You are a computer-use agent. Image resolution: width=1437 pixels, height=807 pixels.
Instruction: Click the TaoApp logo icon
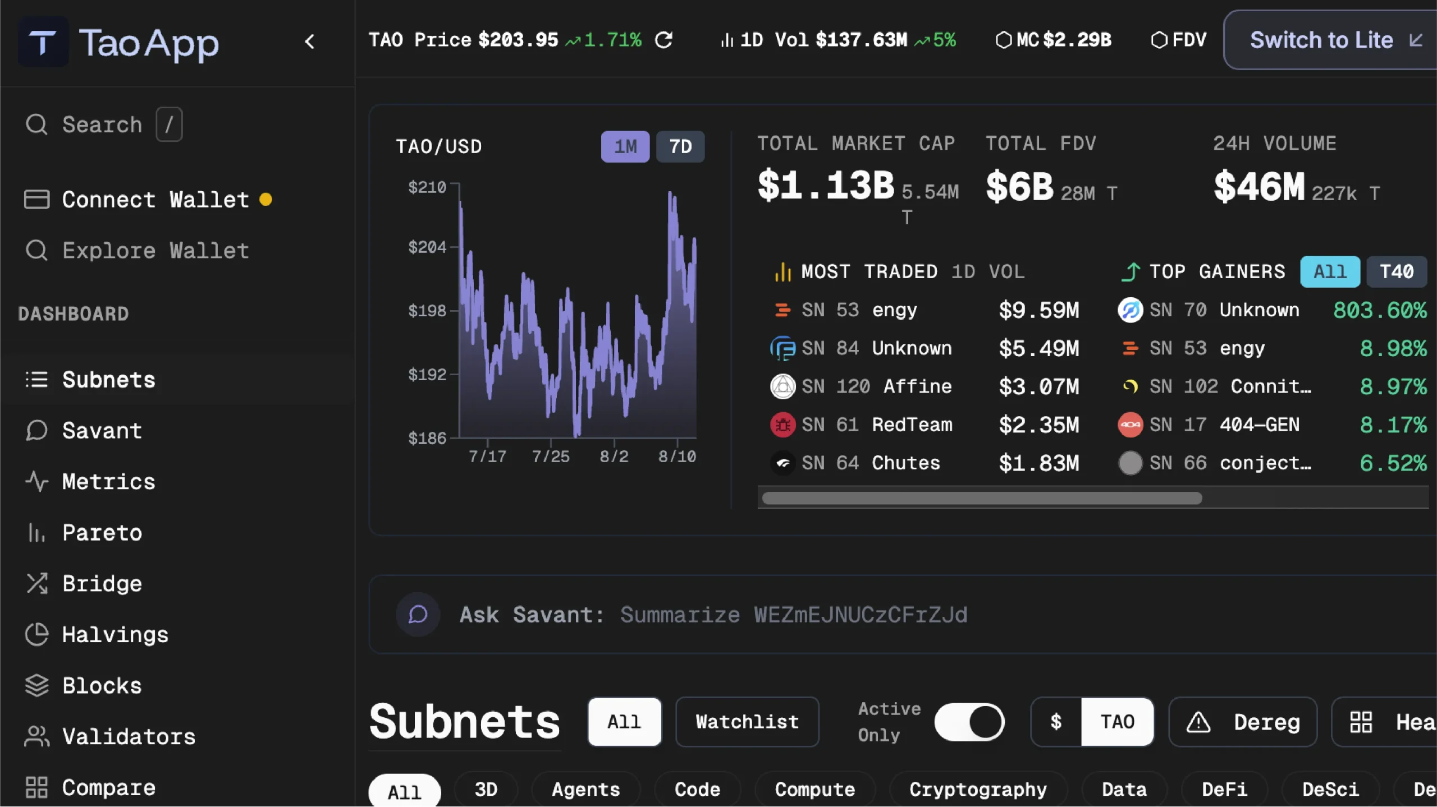point(43,42)
